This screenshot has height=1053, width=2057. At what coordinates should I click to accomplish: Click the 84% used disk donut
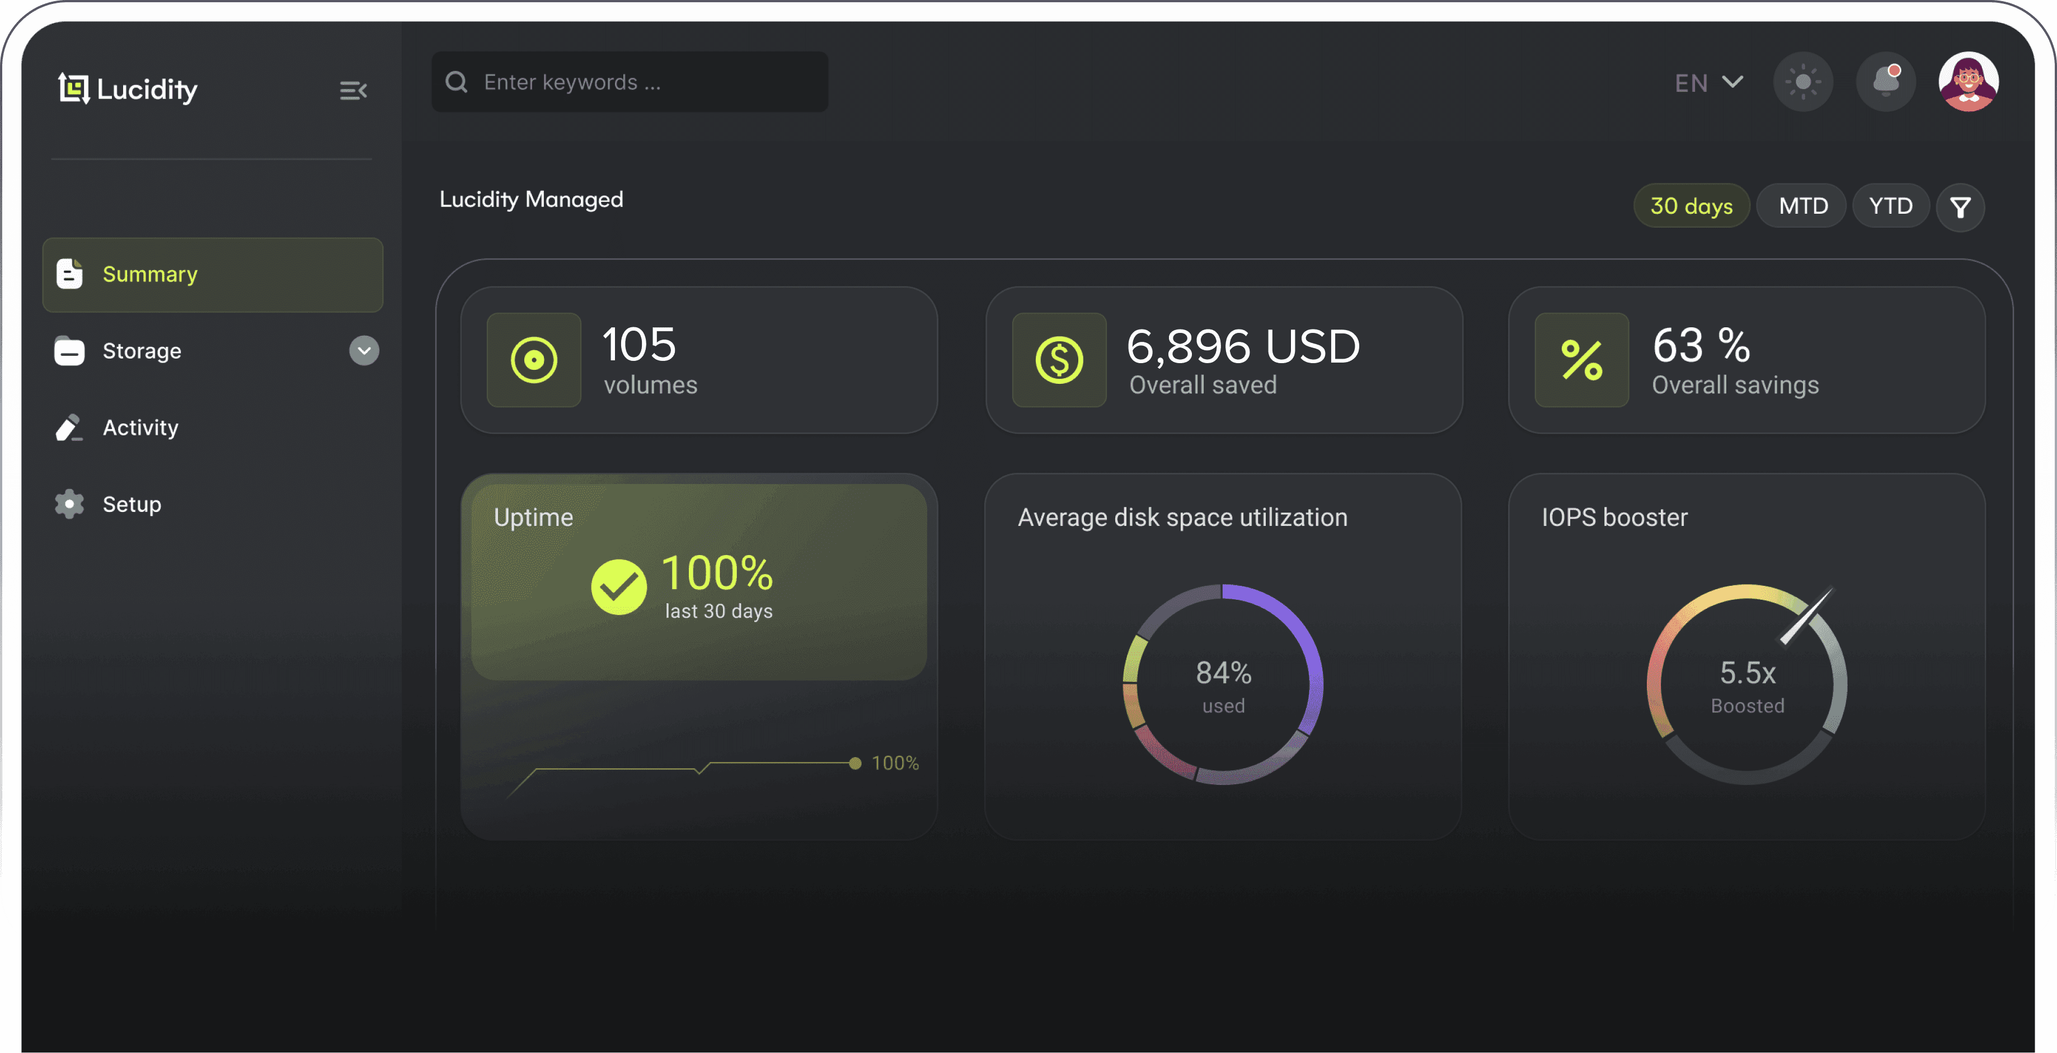click(x=1223, y=684)
